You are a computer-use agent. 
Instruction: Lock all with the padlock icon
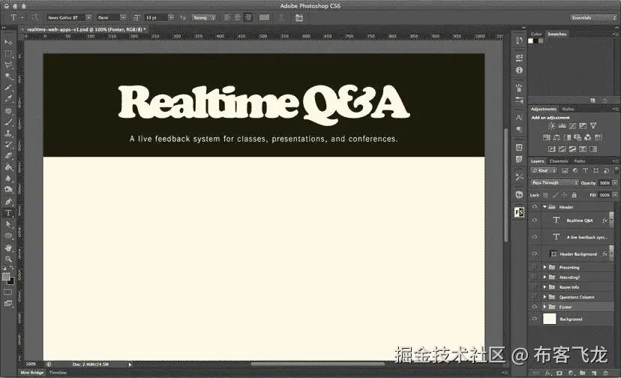pos(574,195)
